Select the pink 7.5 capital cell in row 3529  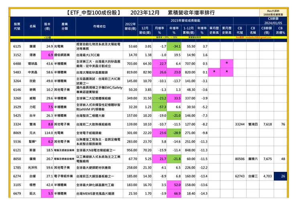pyautogui.click(x=47, y=107)
